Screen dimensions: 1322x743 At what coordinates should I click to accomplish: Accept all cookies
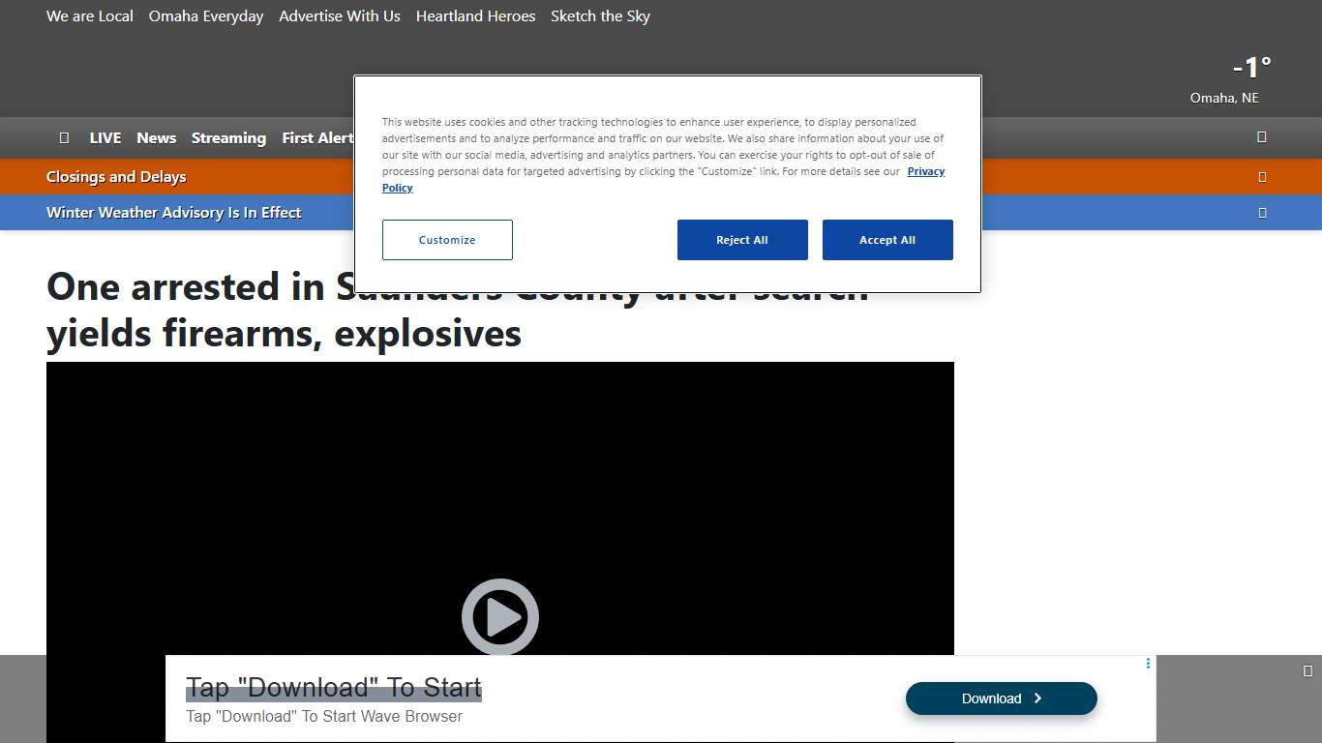pos(886,240)
